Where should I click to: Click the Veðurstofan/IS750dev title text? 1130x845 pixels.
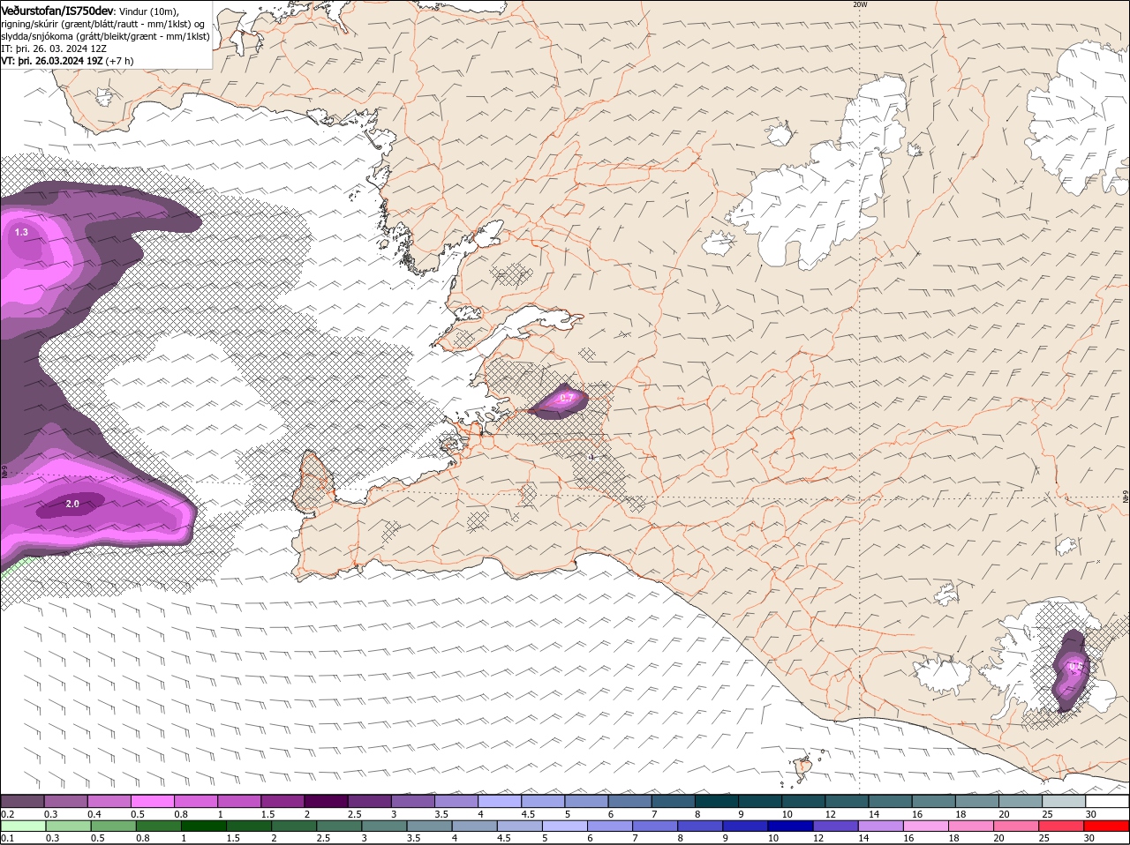click(x=57, y=10)
